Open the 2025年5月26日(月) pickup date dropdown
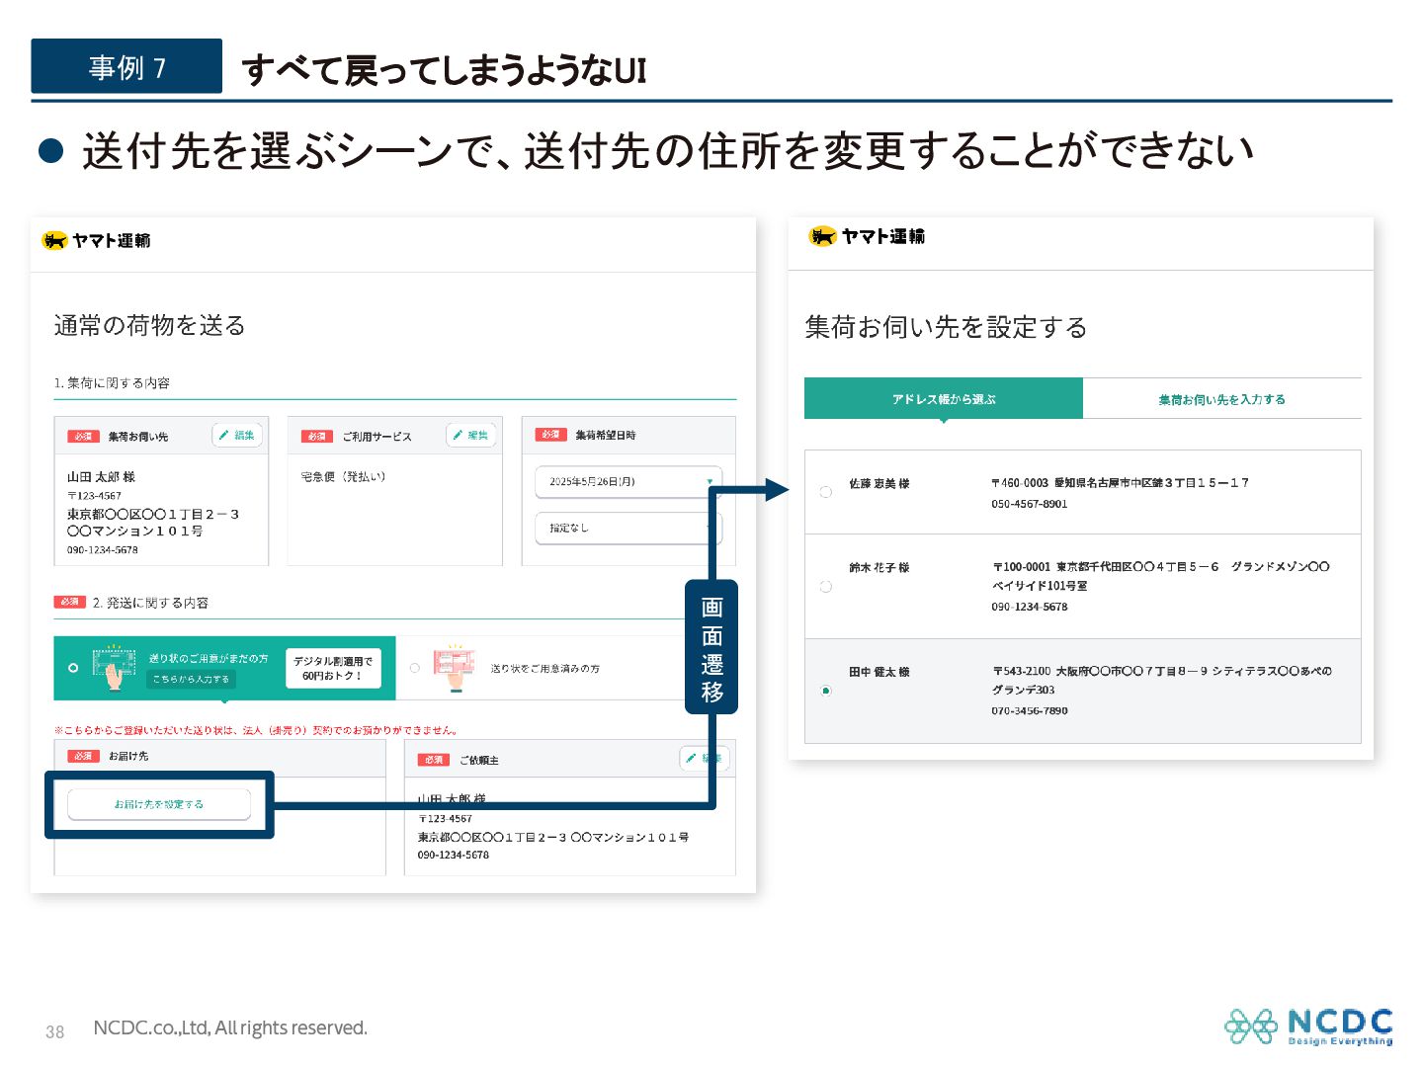Viewport: 1423px width, 1067px height. click(x=628, y=482)
